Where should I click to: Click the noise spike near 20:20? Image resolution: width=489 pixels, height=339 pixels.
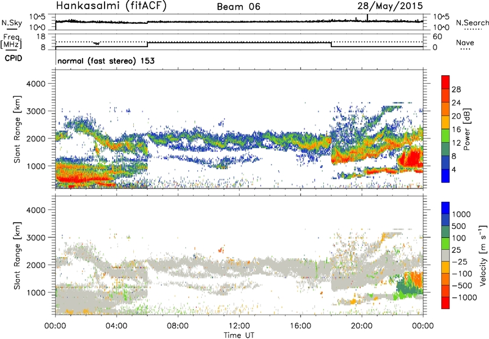pos(367,18)
